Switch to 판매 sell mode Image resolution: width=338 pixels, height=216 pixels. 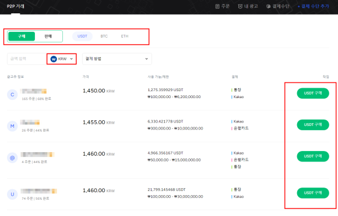point(48,36)
